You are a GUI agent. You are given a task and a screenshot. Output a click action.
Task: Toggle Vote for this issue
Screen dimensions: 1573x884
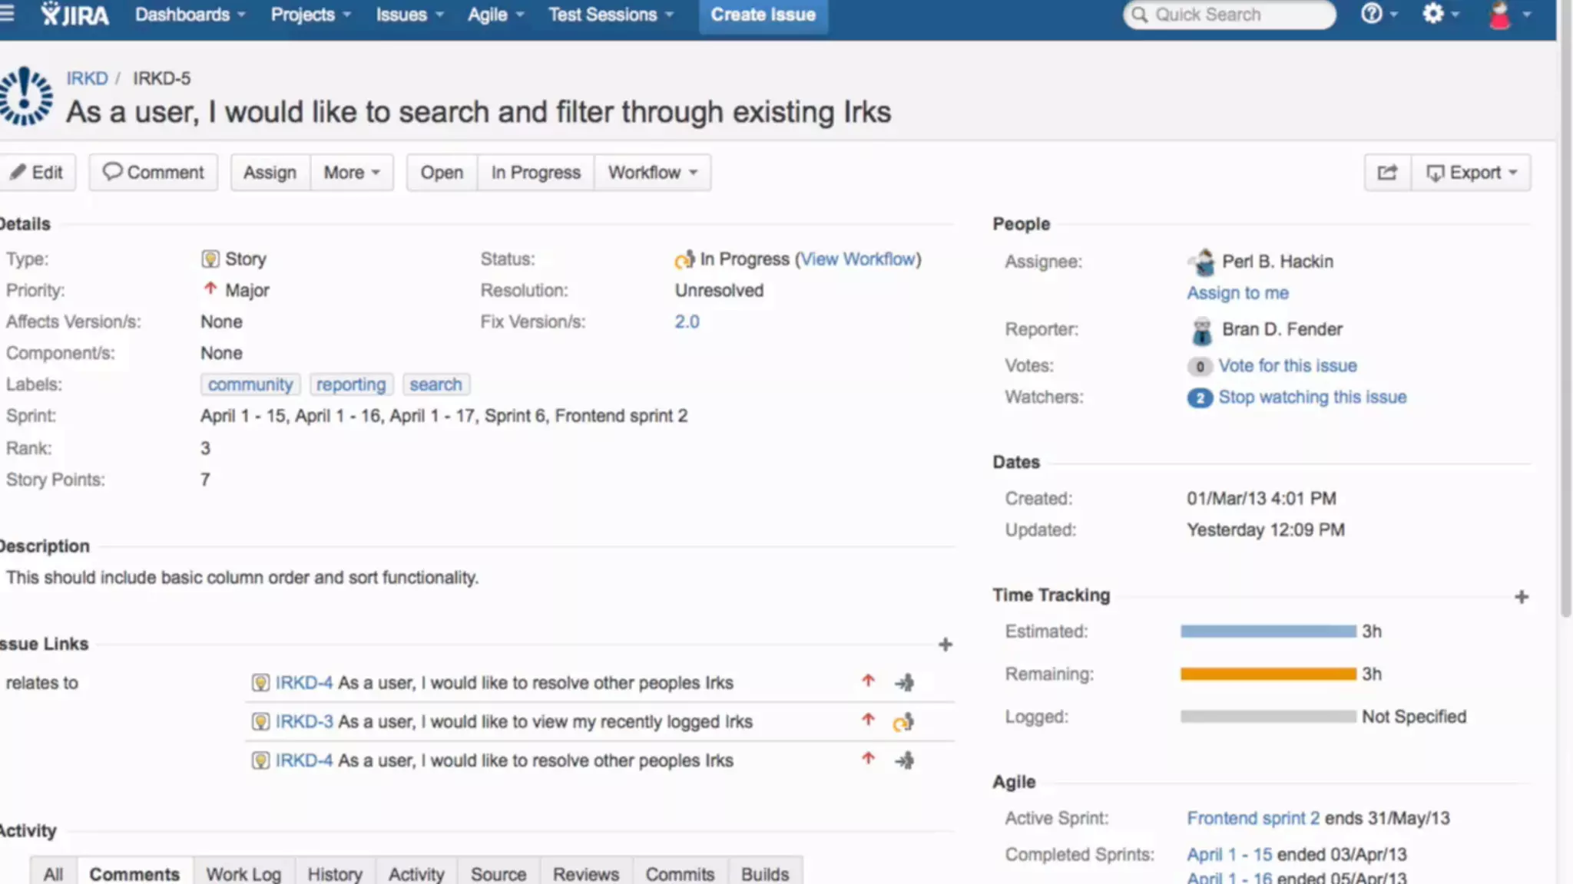click(1287, 366)
